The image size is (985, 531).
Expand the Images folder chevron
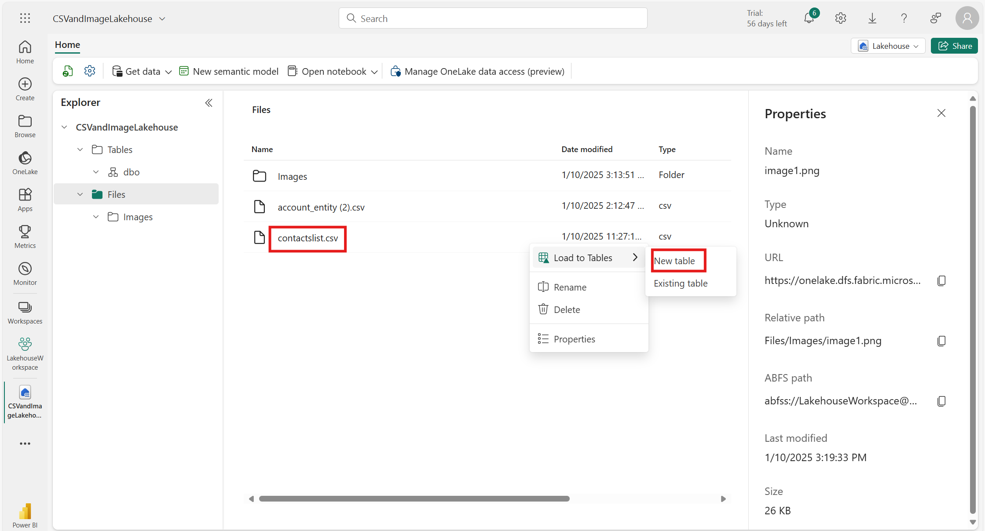[x=96, y=217]
